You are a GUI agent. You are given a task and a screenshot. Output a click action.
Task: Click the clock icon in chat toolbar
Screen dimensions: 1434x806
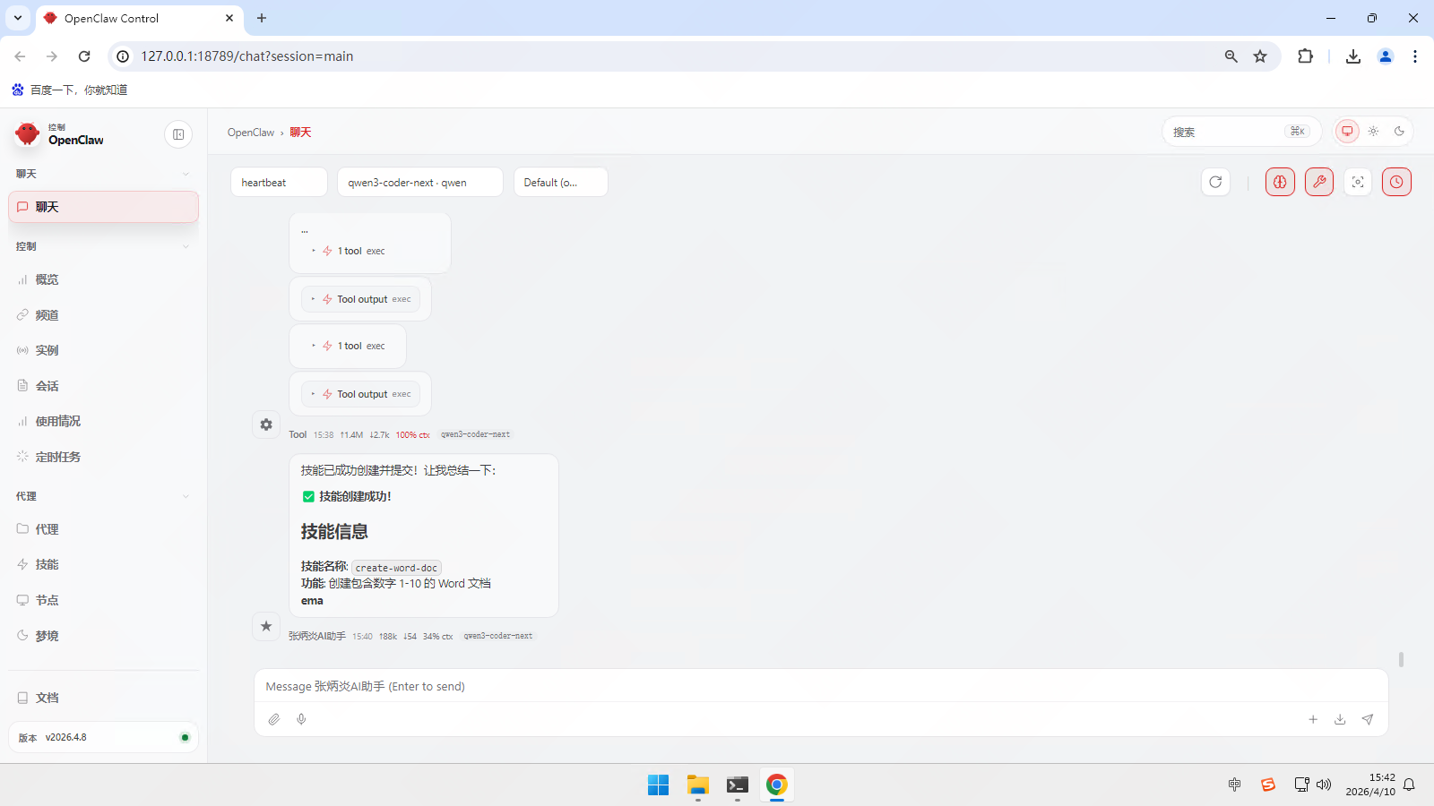(x=1396, y=182)
